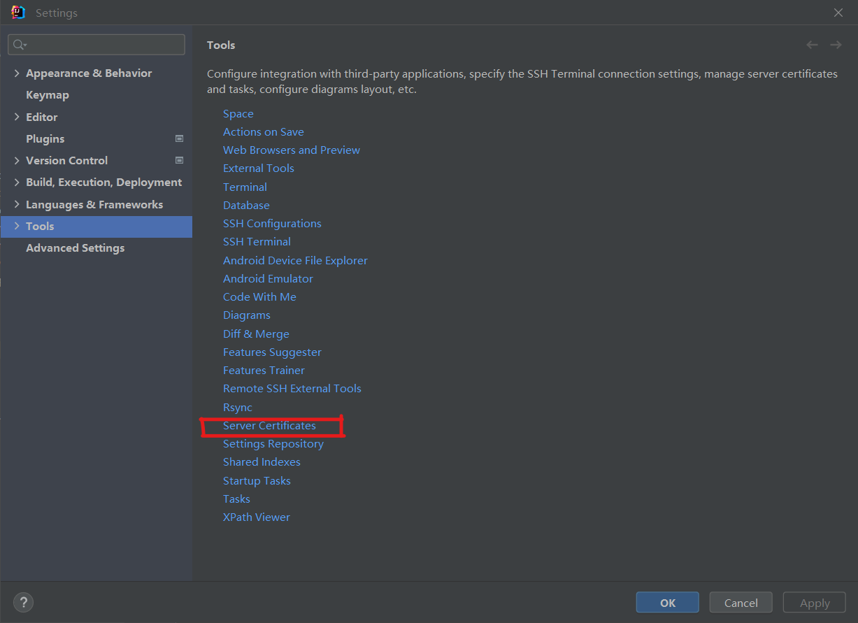Open the Server Certificates link
Screen dimensions: 858x623
269,426
